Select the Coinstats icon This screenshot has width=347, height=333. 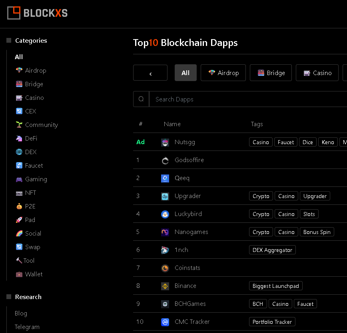click(x=165, y=268)
